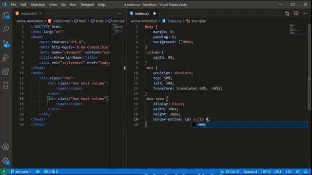Click the HTML editor minimap
Image resolution: width=312 pixels, height=175 pixels.
(117, 29)
